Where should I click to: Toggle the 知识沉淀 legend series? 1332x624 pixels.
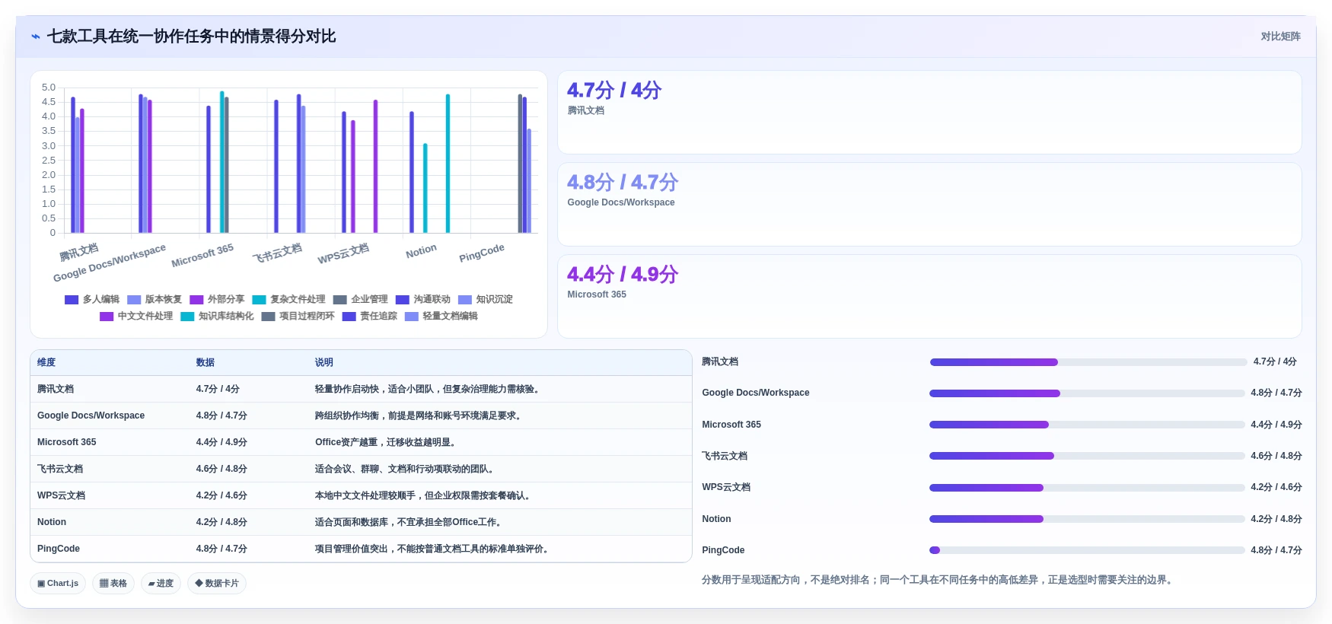(485, 300)
